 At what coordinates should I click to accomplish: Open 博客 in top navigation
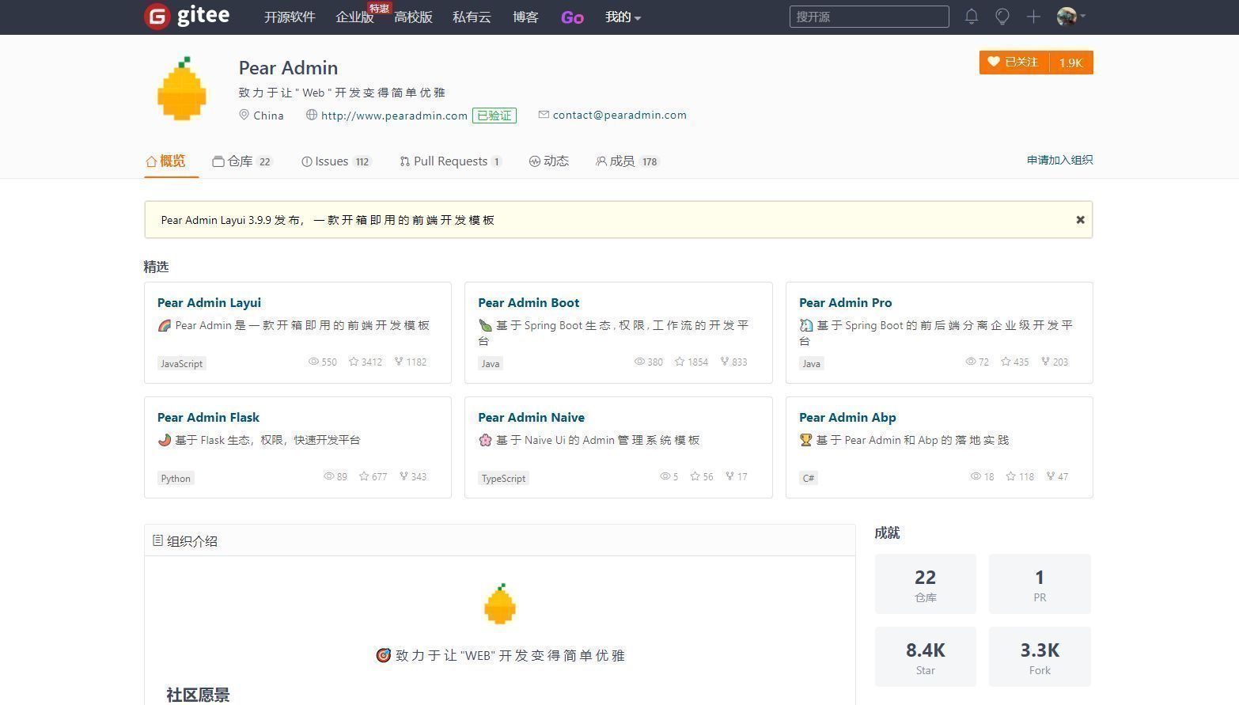tap(525, 17)
